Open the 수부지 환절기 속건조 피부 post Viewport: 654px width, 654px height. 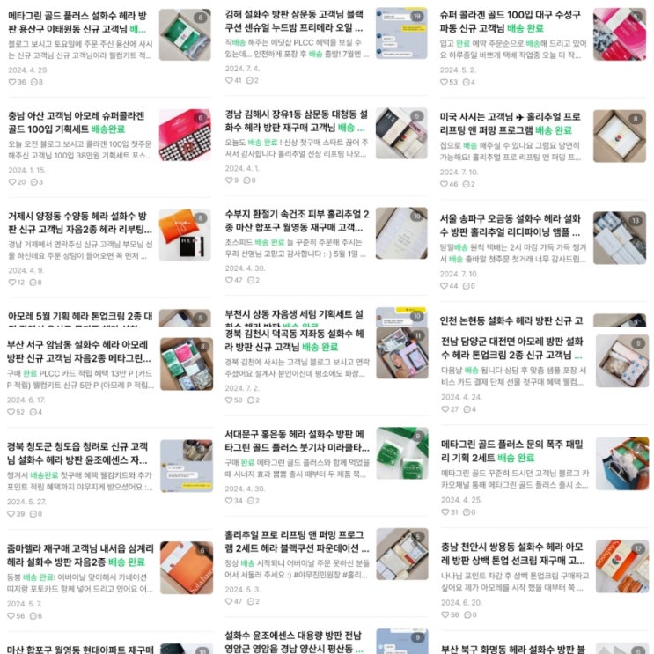297,221
